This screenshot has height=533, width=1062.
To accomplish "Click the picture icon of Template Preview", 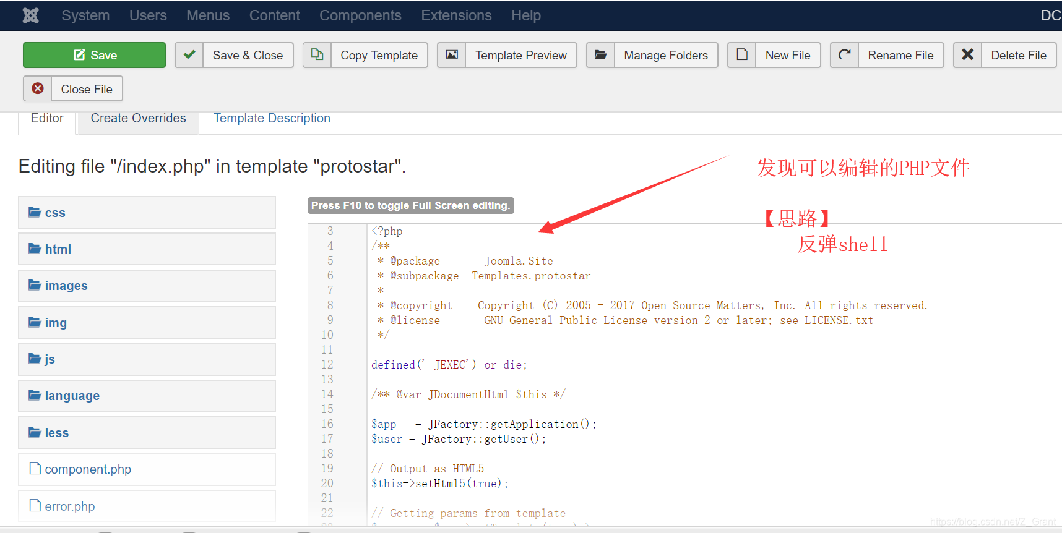I will click(x=452, y=55).
